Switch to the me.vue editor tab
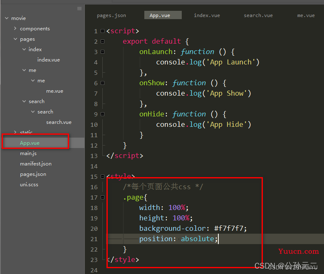324x274 pixels. click(x=306, y=15)
